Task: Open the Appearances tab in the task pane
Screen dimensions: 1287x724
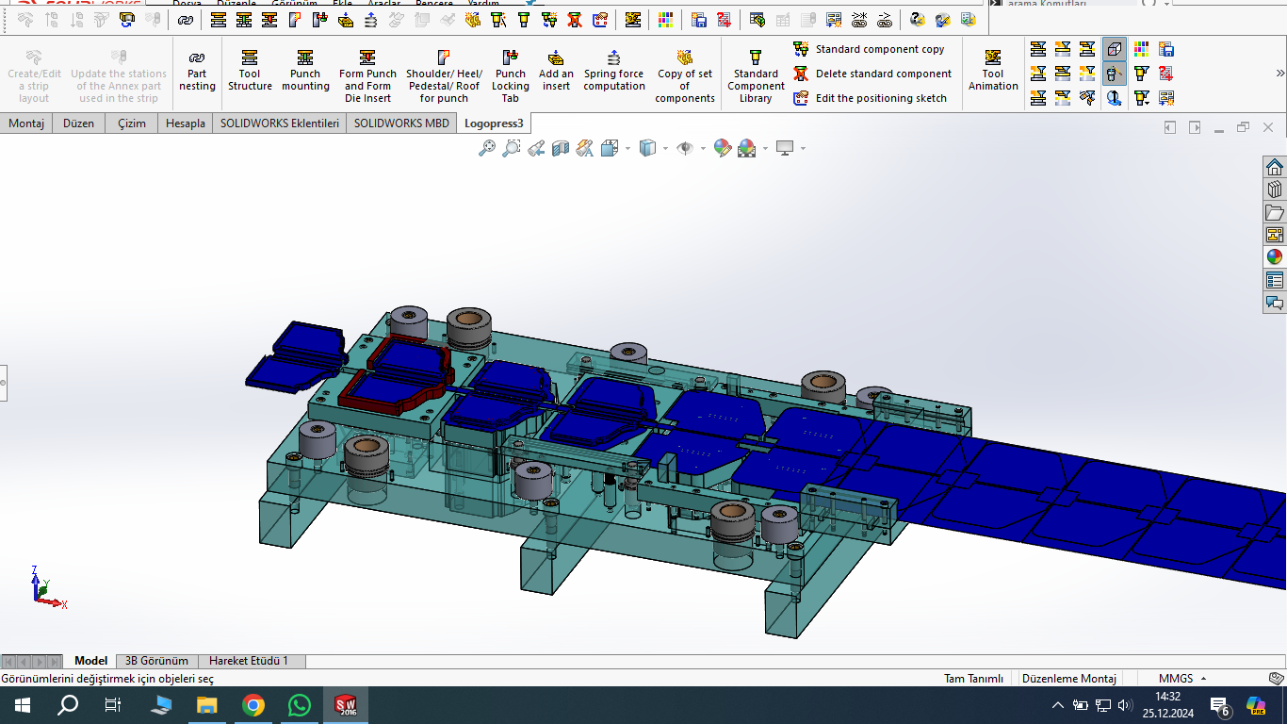Action: 1274,256
